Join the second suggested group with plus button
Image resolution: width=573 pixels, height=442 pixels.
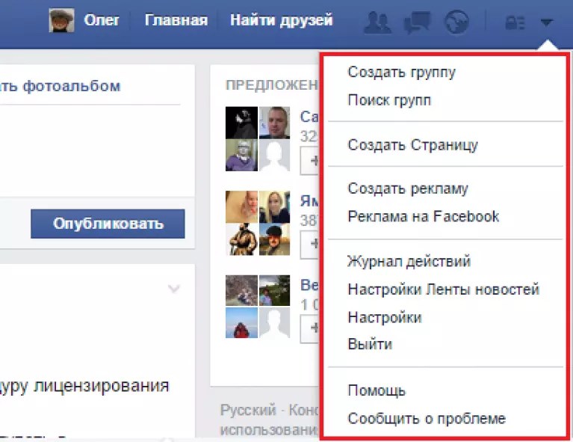(x=309, y=244)
